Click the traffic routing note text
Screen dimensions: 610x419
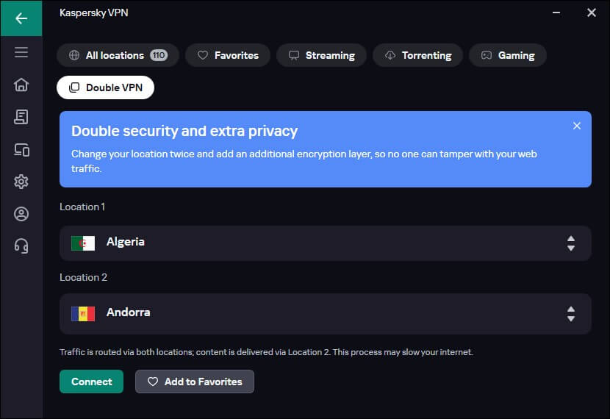tap(266, 352)
